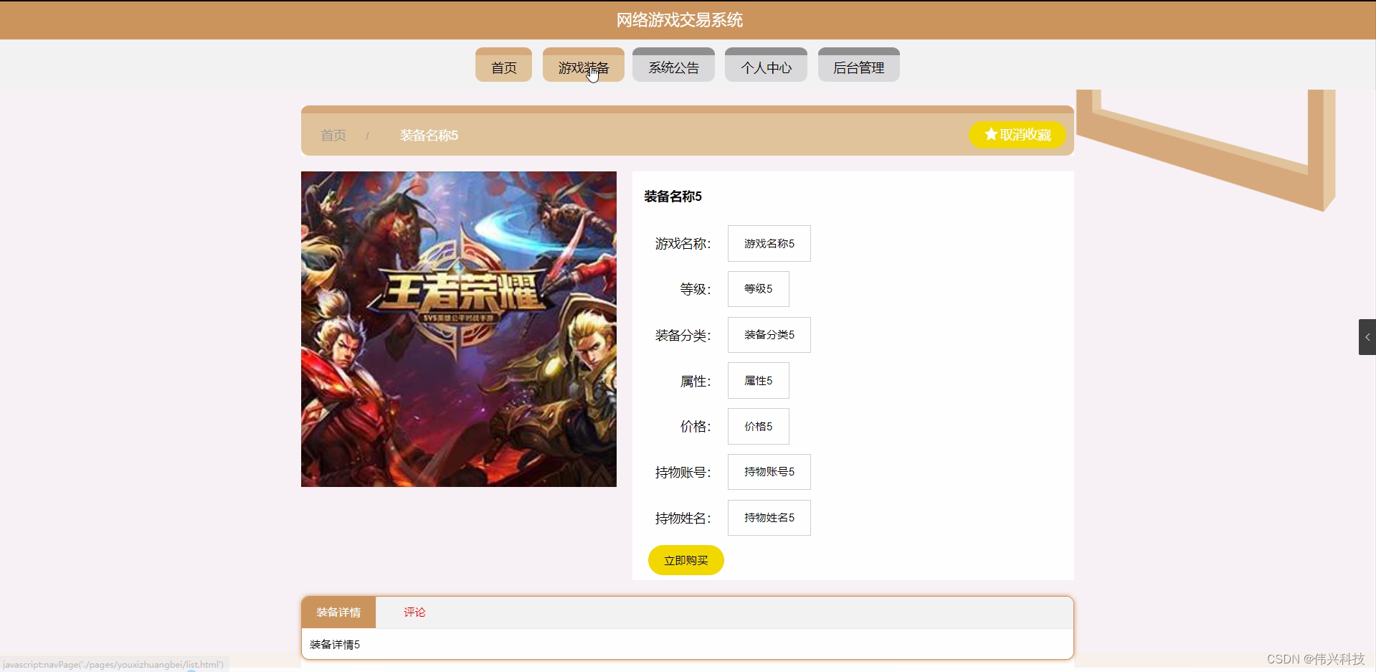
Task: Click the 立即购买 purchase button
Action: pos(685,560)
